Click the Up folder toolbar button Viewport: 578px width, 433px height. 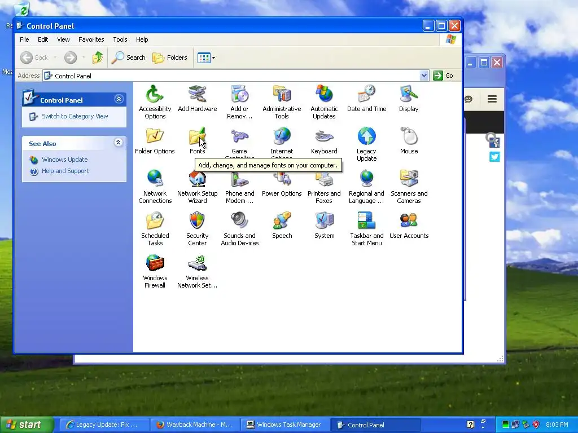(x=98, y=58)
